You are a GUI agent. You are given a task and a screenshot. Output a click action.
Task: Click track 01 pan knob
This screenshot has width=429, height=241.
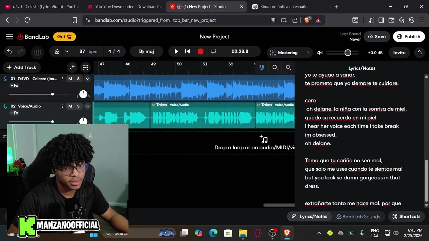[83, 94]
